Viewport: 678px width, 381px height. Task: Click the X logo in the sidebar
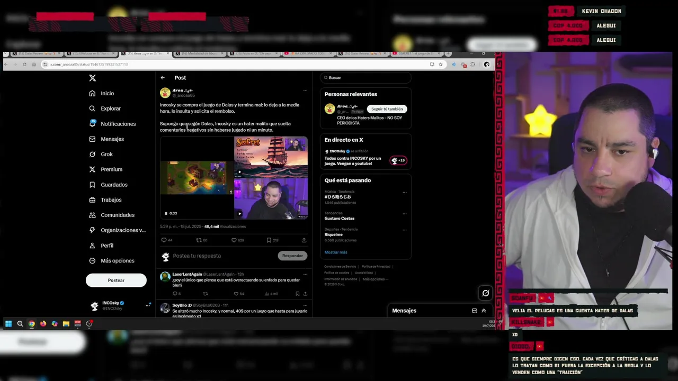(92, 78)
